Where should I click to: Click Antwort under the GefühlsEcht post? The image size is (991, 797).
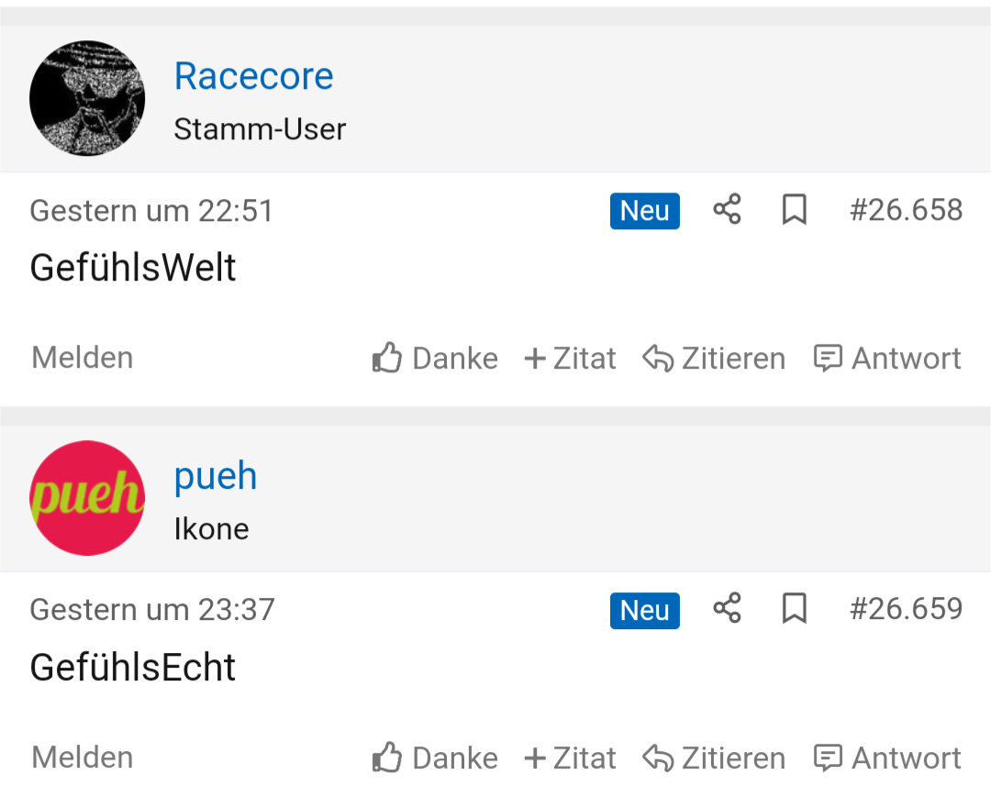pos(887,758)
